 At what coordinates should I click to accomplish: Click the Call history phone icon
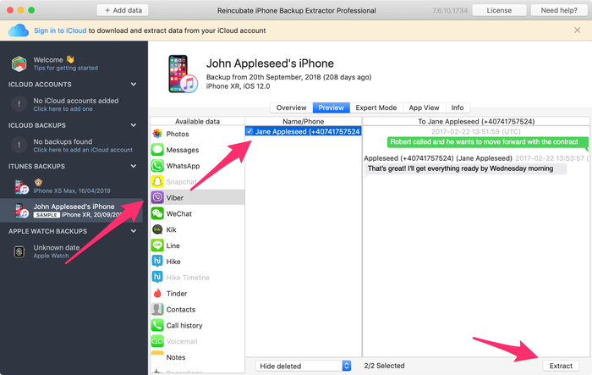157,325
